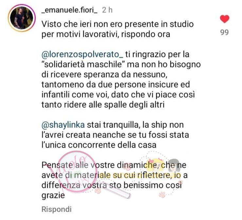The width and height of the screenshot is (242, 220).
Task: Click the quoted 'solidarietà maschile' phrase
Action: point(84,64)
